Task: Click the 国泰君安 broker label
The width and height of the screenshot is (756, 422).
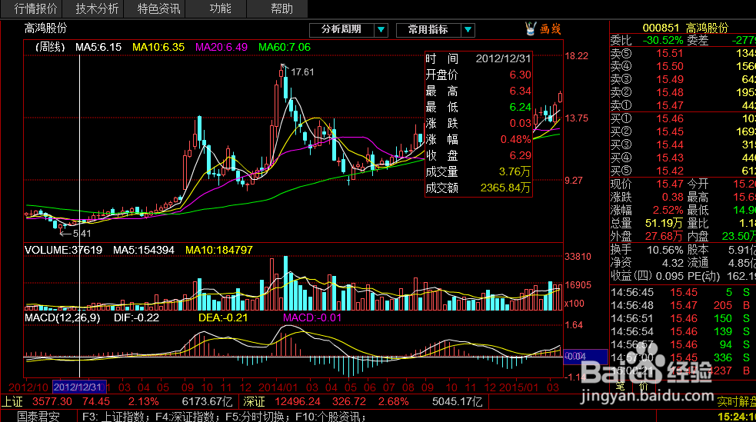Action: coord(38,416)
